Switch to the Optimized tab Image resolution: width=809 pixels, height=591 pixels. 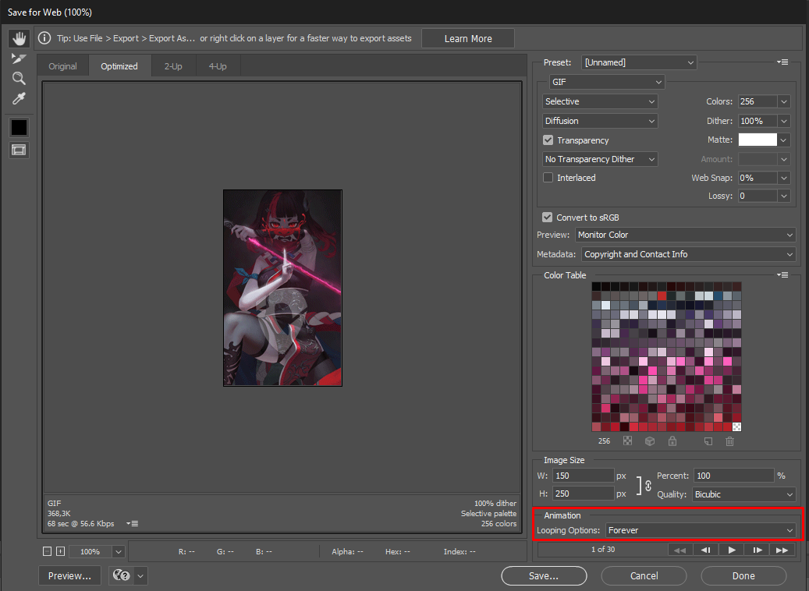coord(119,66)
